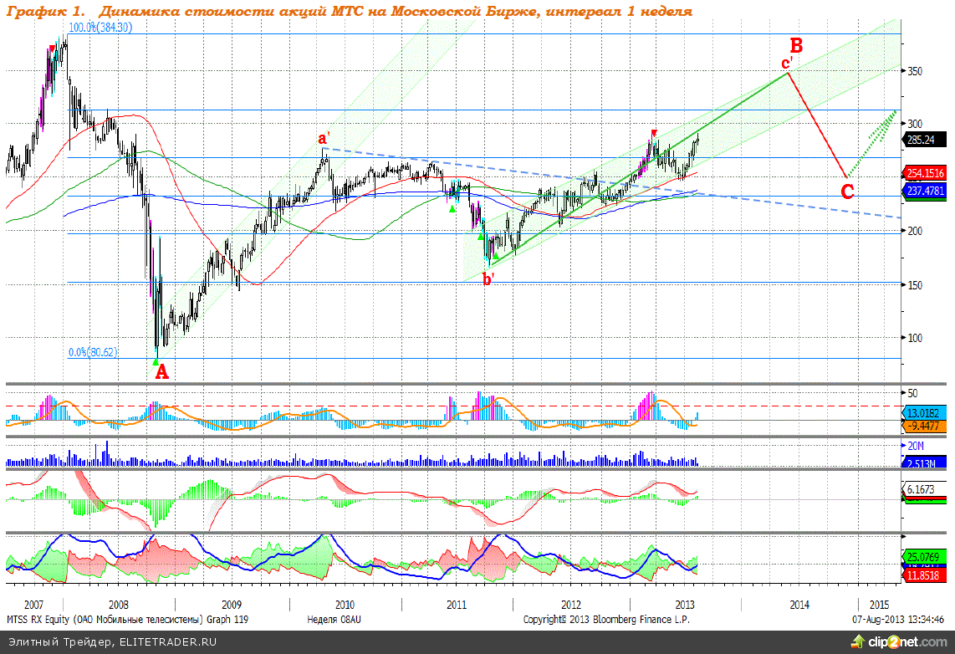
Task: Click the 2014 year label on time axis
Action: point(798,604)
